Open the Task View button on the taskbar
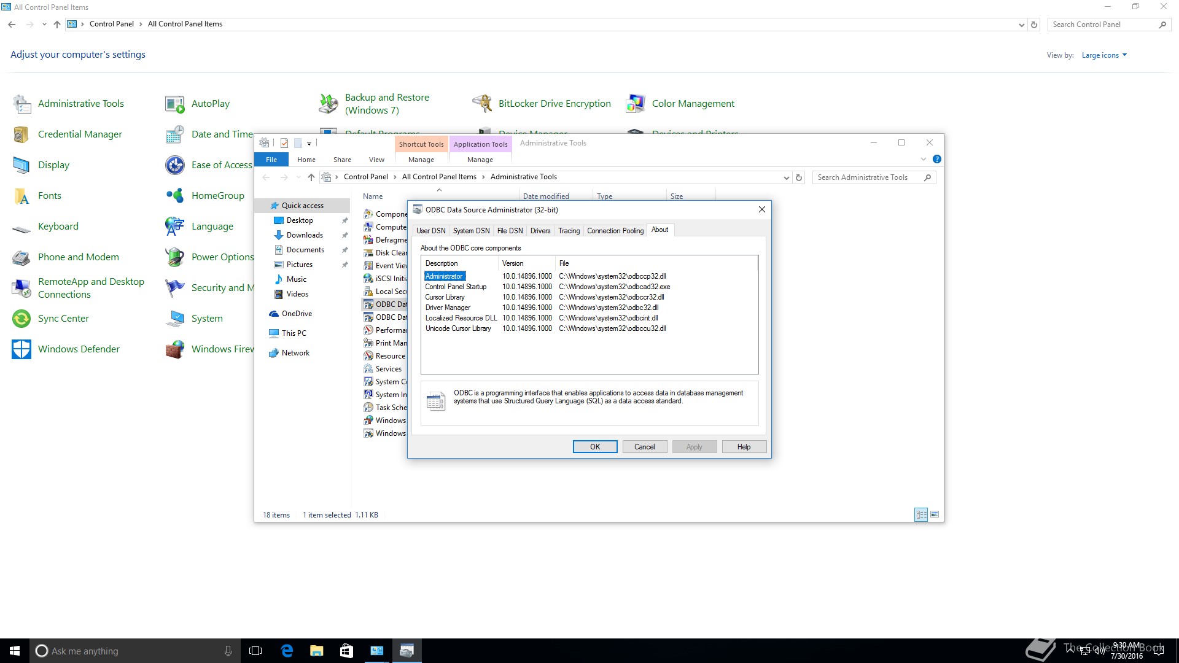The width and height of the screenshot is (1179, 663). 255,651
